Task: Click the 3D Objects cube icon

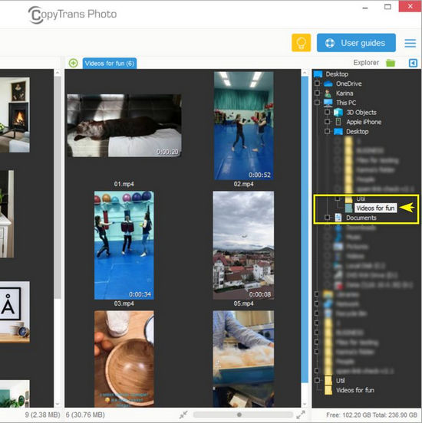Action: click(x=338, y=112)
